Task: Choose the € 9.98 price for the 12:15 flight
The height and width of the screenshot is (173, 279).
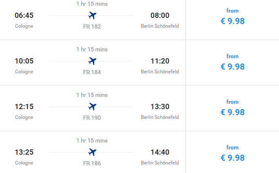Action: [232, 112]
